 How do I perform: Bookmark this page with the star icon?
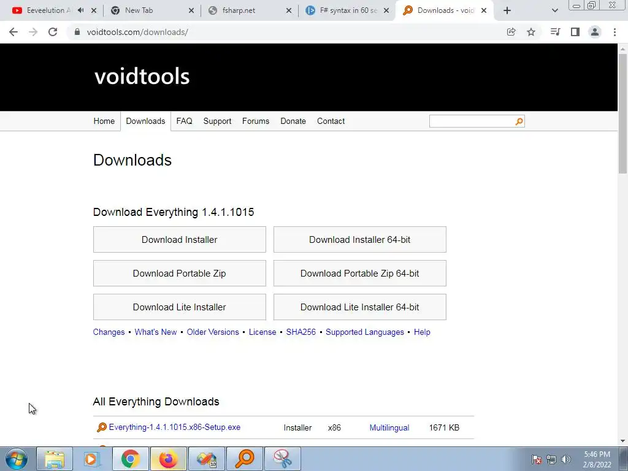[531, 32]
